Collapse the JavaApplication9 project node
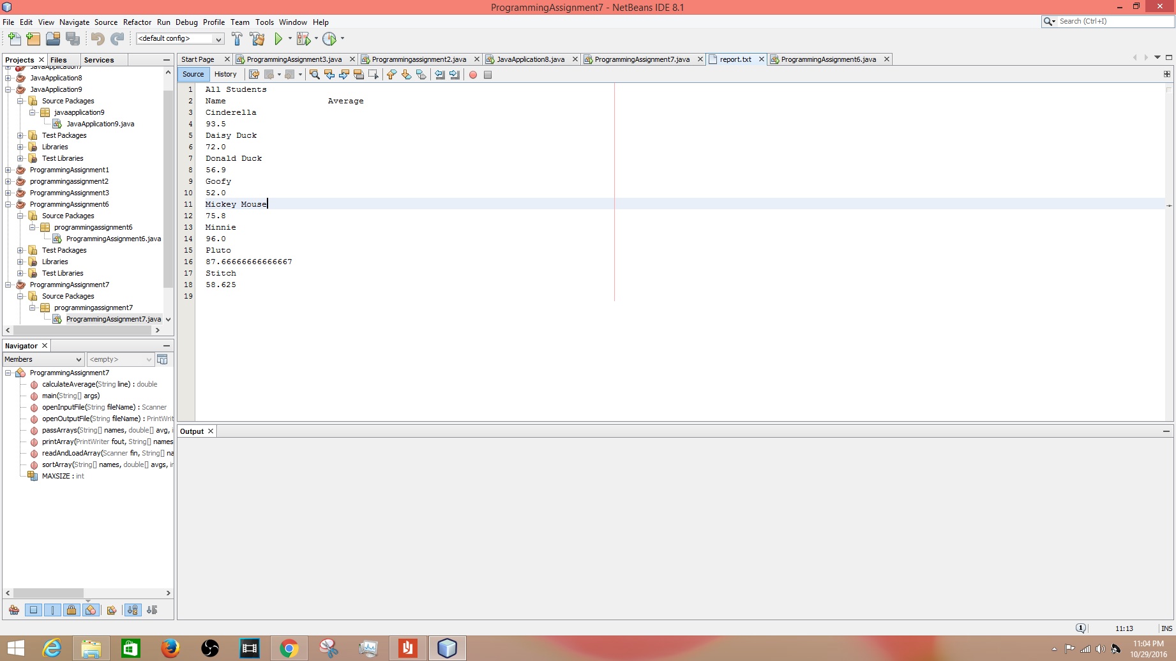 tap(8, 89)
